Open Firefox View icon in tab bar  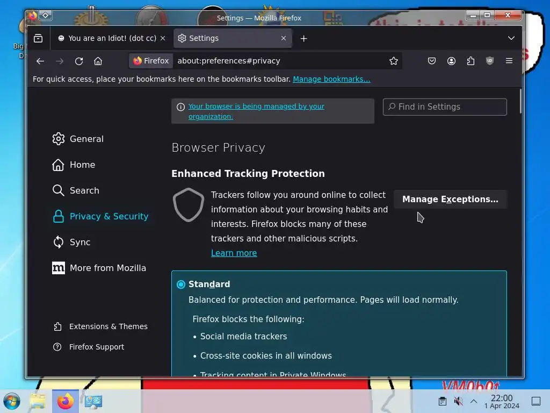38,38
